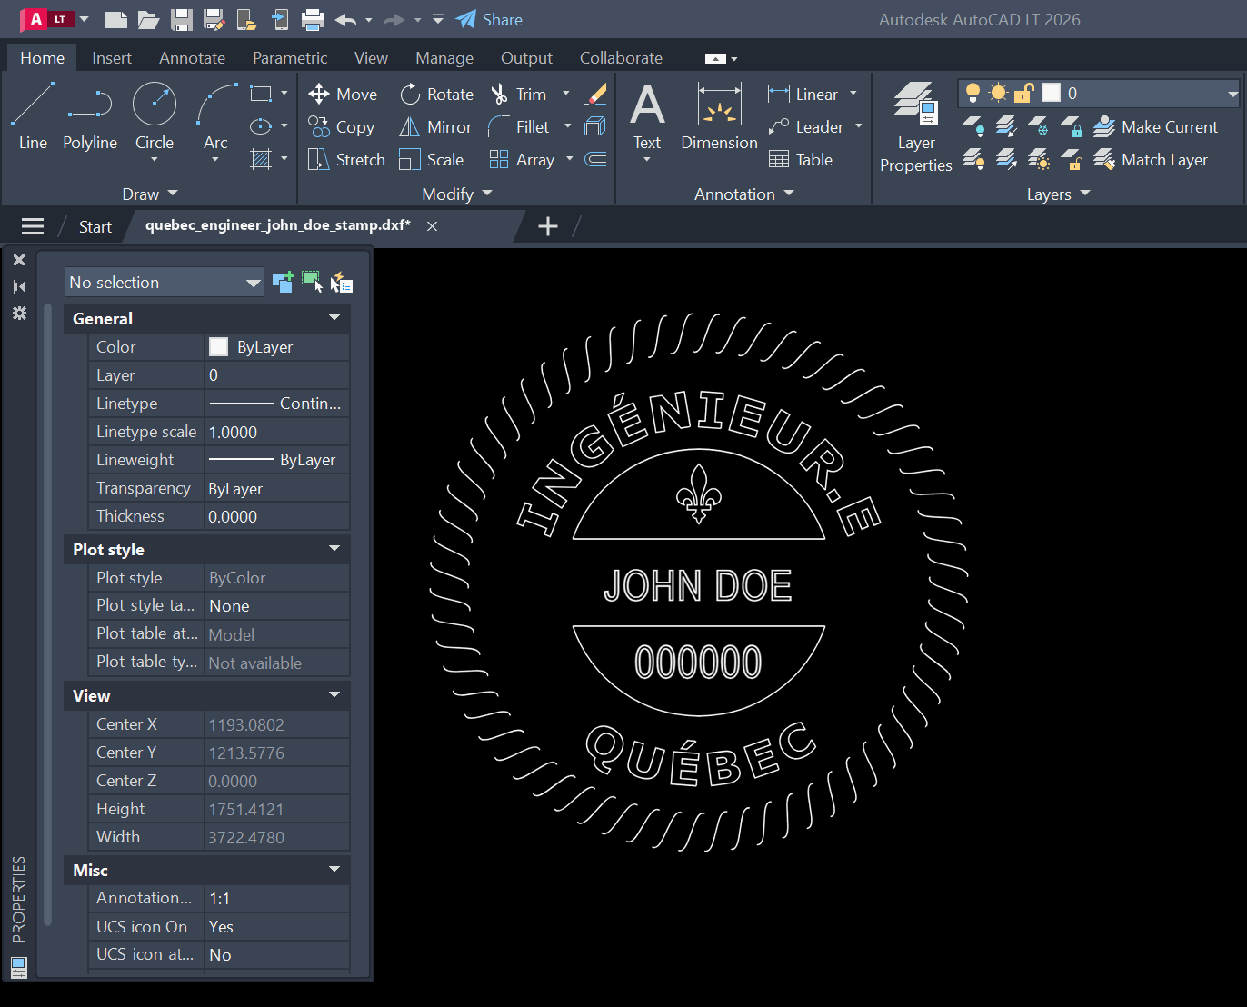This screenshot has width=1247, height=1007.
Task: Open the View ribbon tab
Action: (371, 57)
